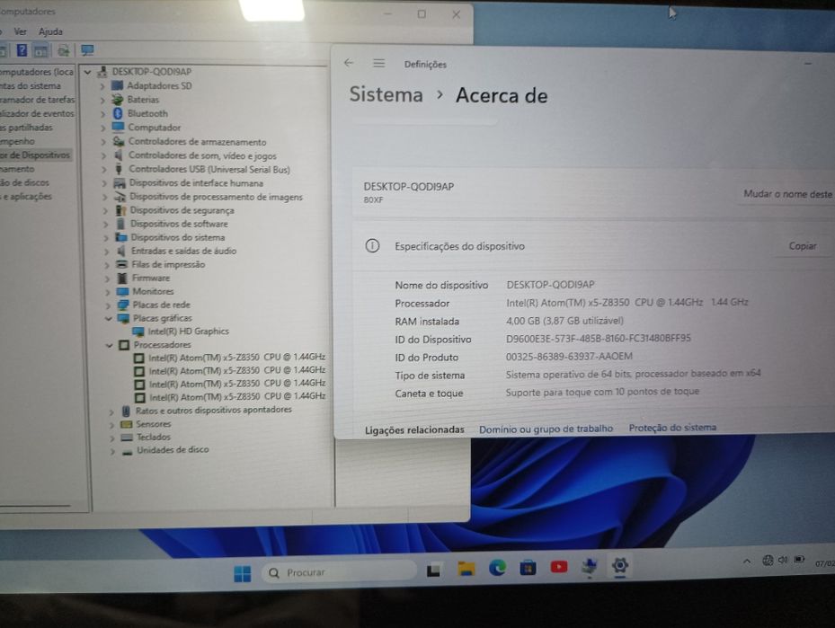The height and width of the screenshot is (628, 835).
Task: Expand Controladores de armazenamento
Action: point(103,142)
